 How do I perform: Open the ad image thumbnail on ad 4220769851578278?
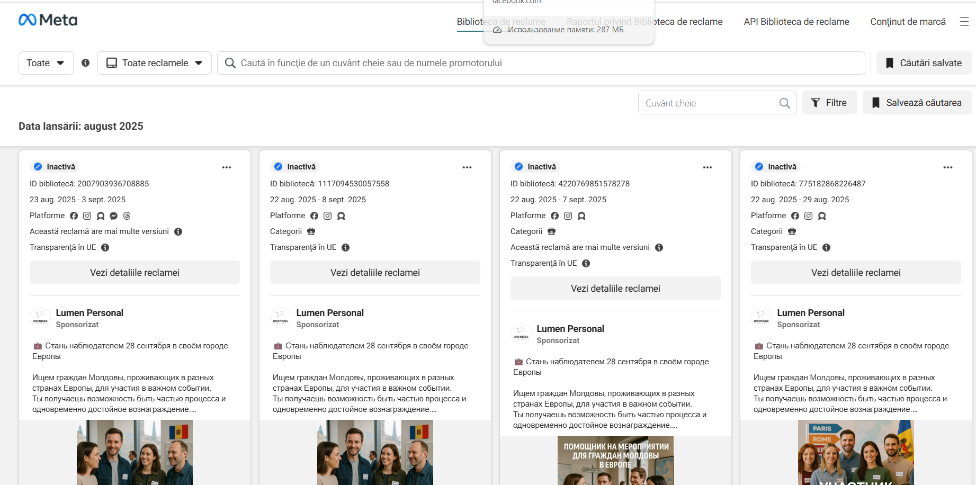point(615,461)
